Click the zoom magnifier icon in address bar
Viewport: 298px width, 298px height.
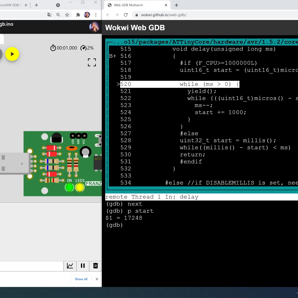(x=58, y=15)
